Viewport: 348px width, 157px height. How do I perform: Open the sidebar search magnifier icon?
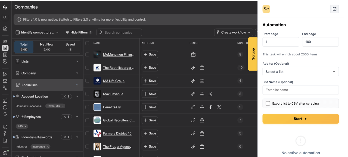pyautogui.click(x=5, y=17)
